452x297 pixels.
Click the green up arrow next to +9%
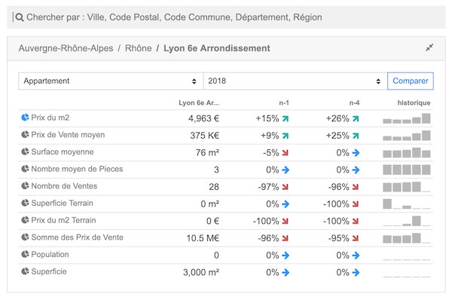[x=286, y=136]
